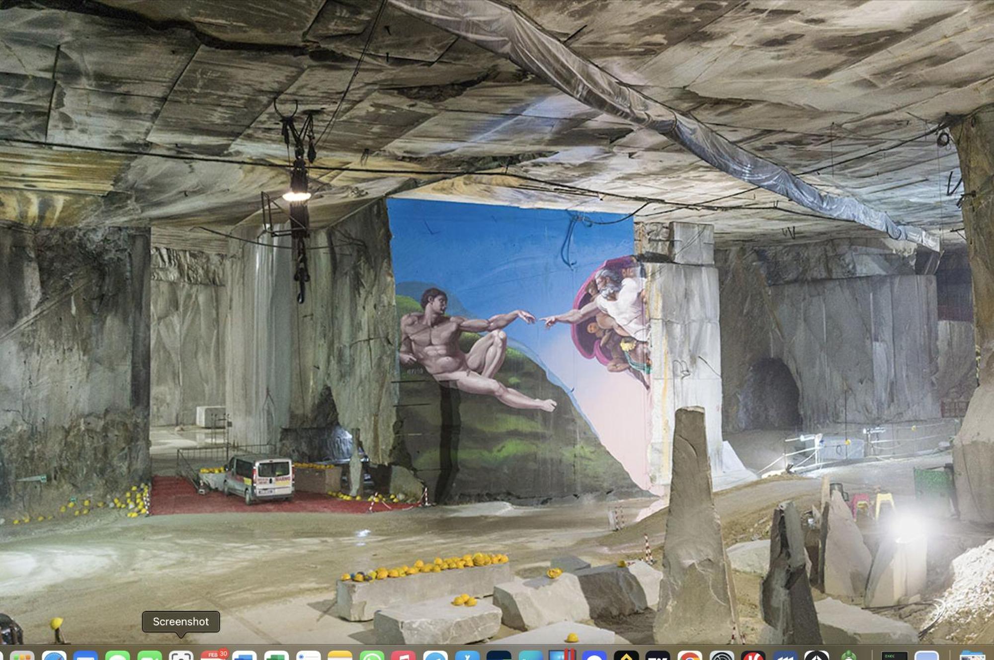Screen dimensions: 994x660
Task: Open Messages from the Dock
Action: click(118, 656)
